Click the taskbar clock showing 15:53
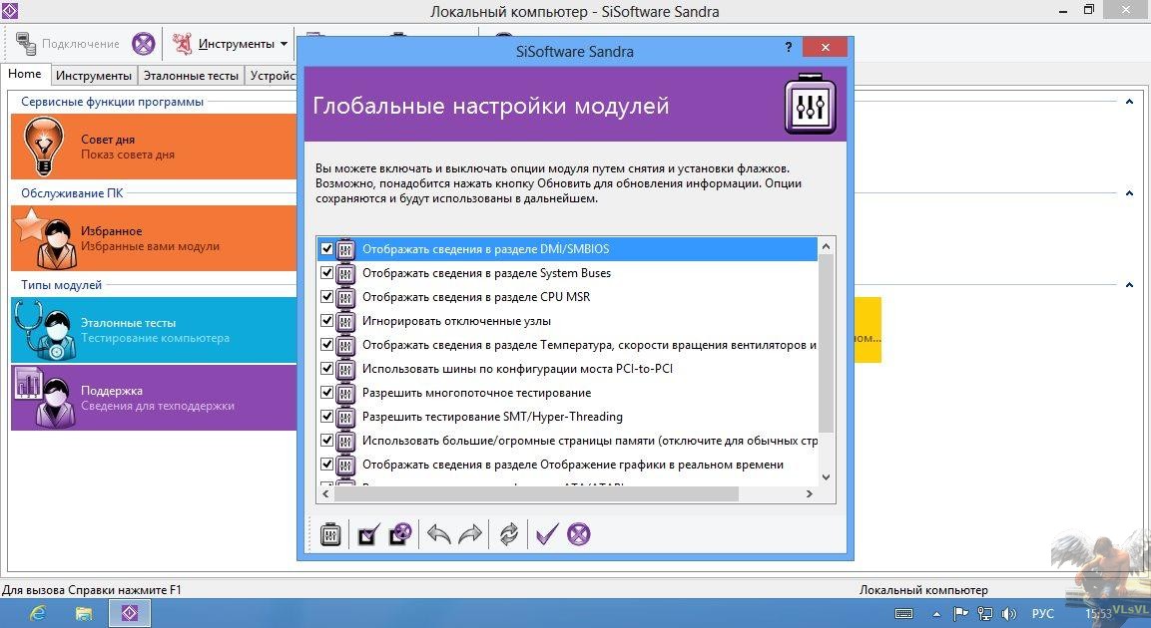The image size is (1151, 628). pos(1099,614)
